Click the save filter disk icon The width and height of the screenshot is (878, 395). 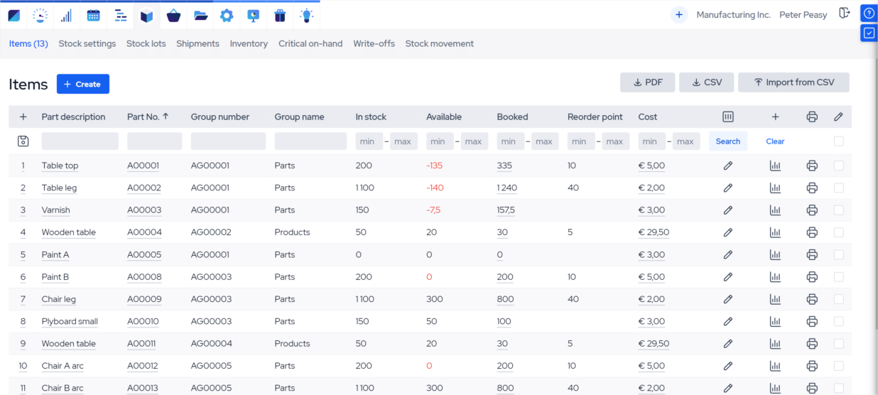point(23,141)
